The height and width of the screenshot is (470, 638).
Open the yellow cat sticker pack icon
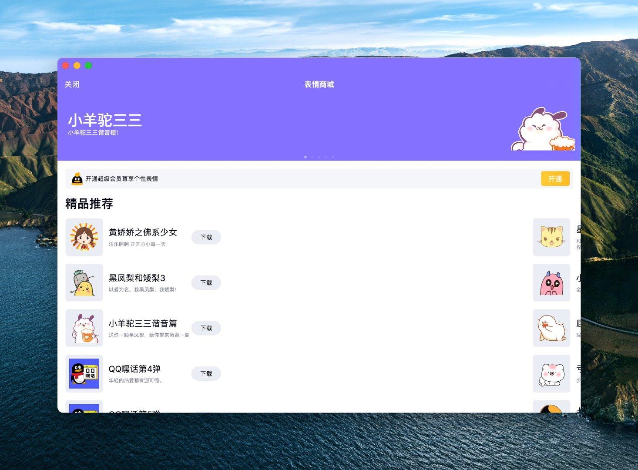click(551, 237)
